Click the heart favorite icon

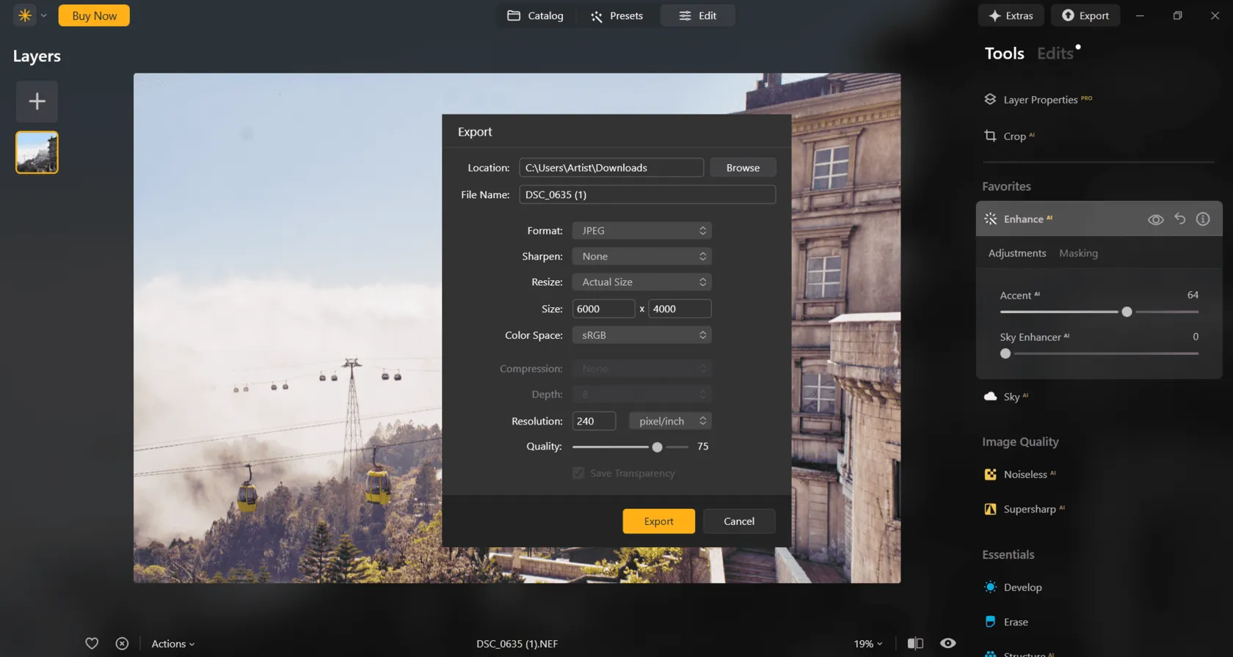92,643
